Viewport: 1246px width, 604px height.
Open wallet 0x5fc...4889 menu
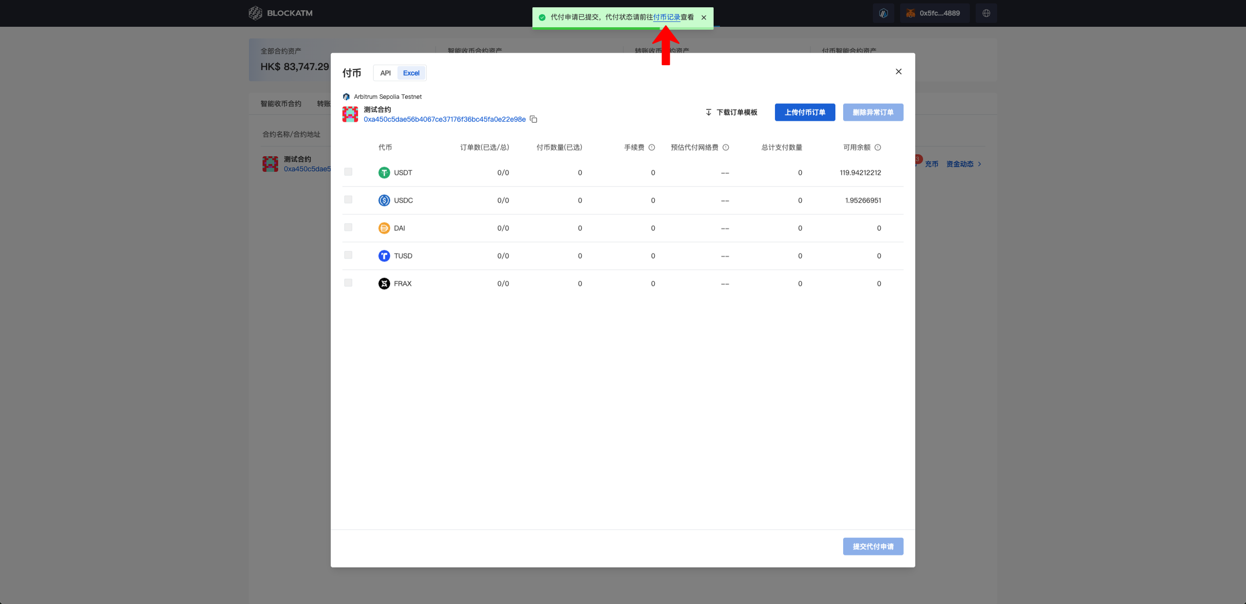point(934,13)
